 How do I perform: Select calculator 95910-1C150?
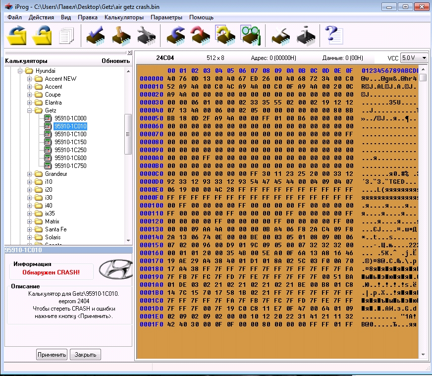70,142
